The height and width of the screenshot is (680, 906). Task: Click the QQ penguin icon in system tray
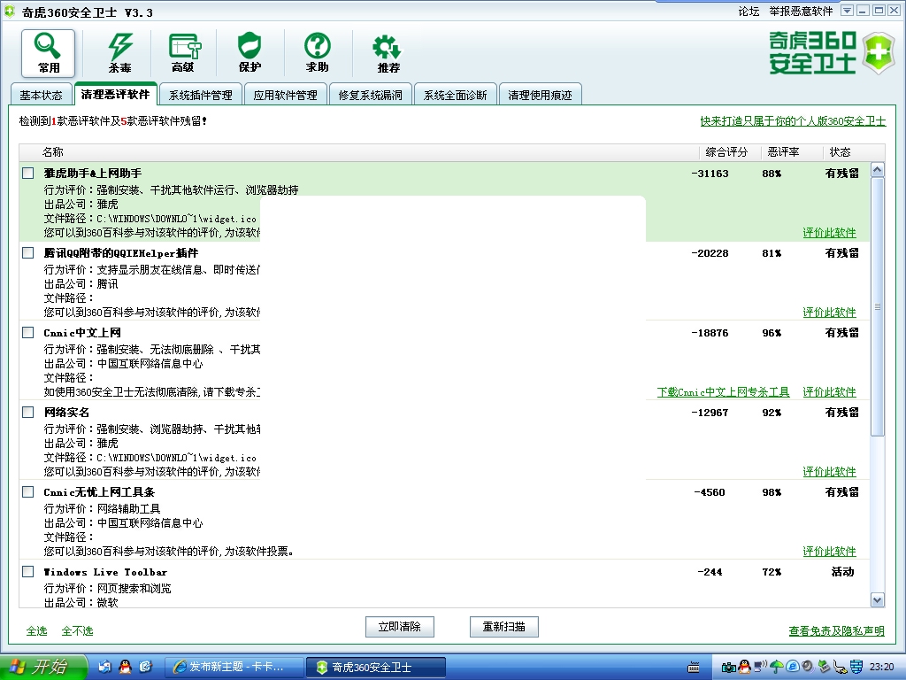[744, 667]
